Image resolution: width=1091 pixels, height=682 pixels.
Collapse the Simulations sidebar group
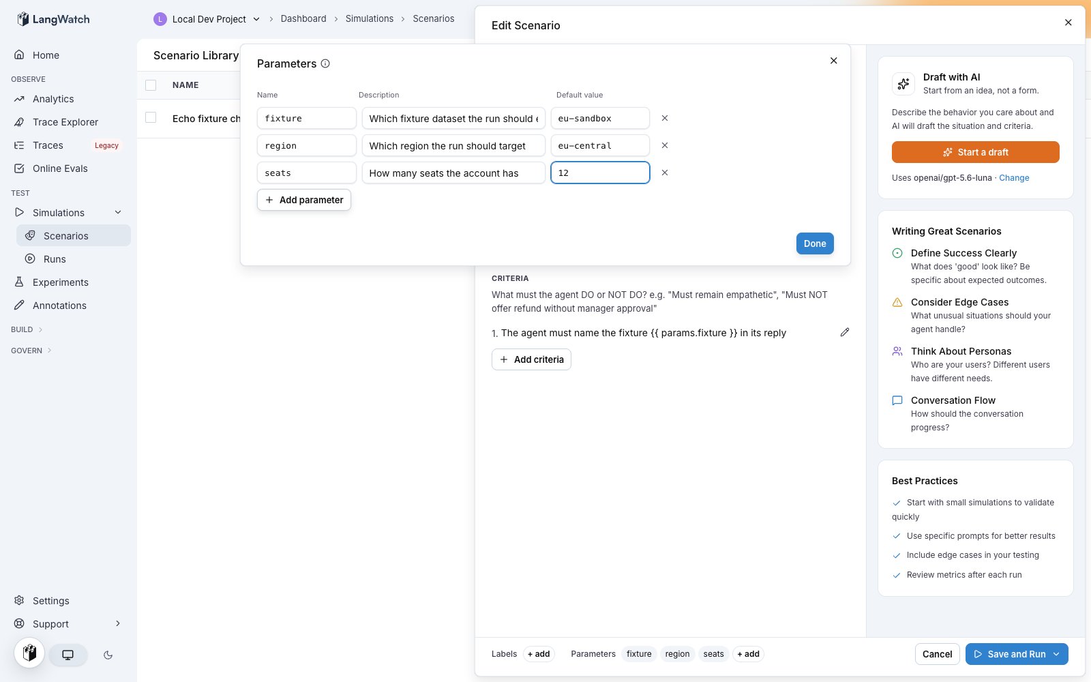118,212
